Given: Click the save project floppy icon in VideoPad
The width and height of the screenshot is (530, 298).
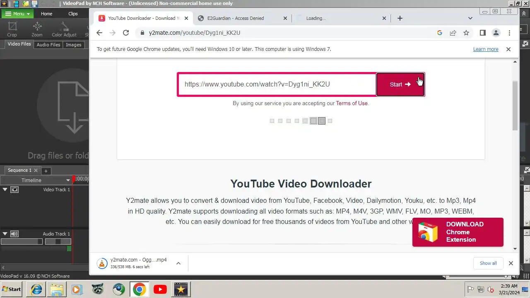Looking at the screenshot, I should tap(35, 4).
